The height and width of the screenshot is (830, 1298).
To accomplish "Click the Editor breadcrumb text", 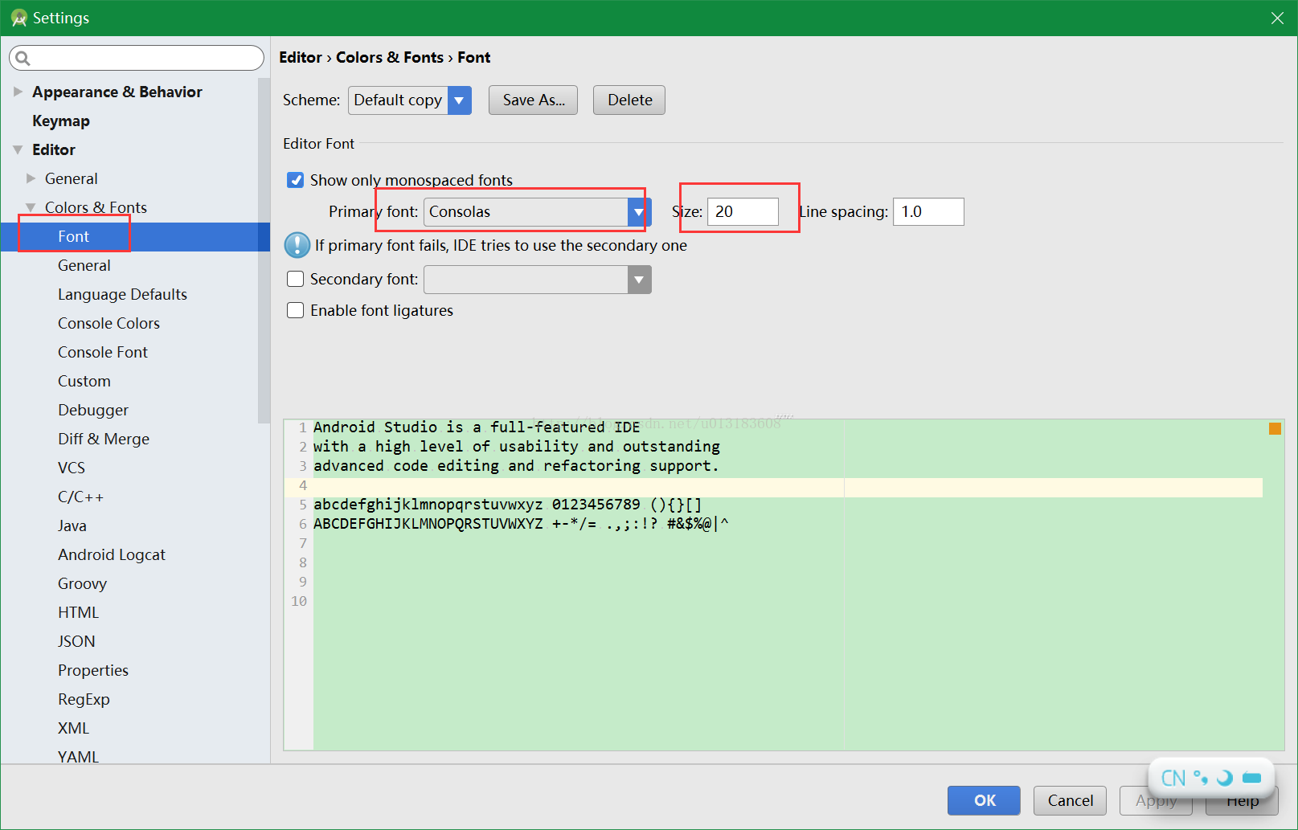I will 301,57.
